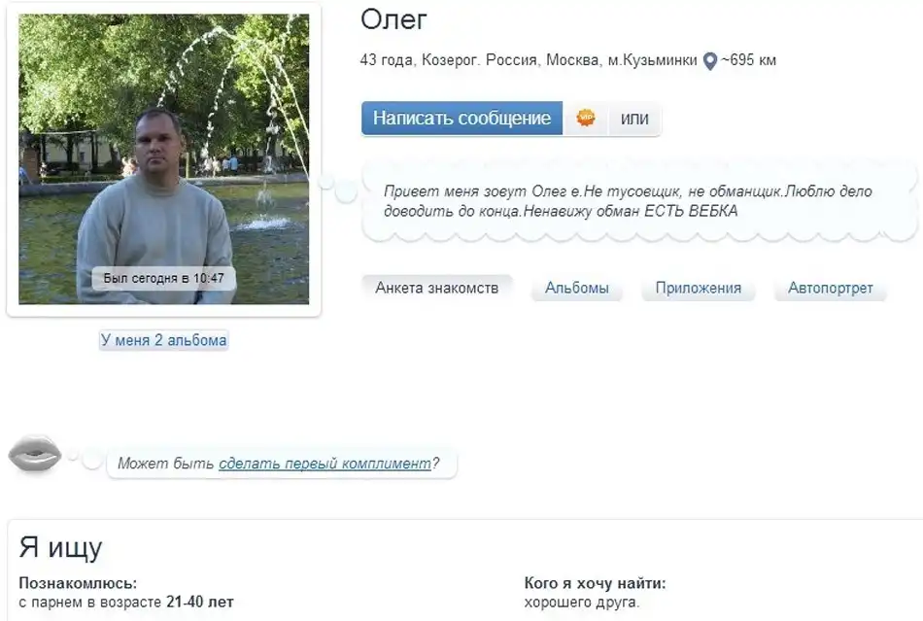Open the Анкета знакомств tab
This screenshot has height=621, width=923.
click(437, 288)
